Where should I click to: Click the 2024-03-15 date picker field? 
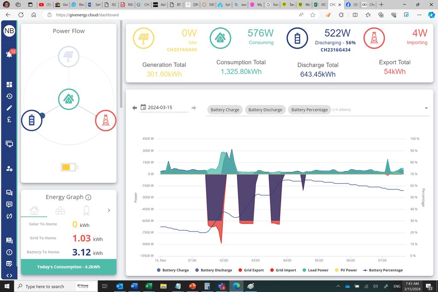coord(164,108)
